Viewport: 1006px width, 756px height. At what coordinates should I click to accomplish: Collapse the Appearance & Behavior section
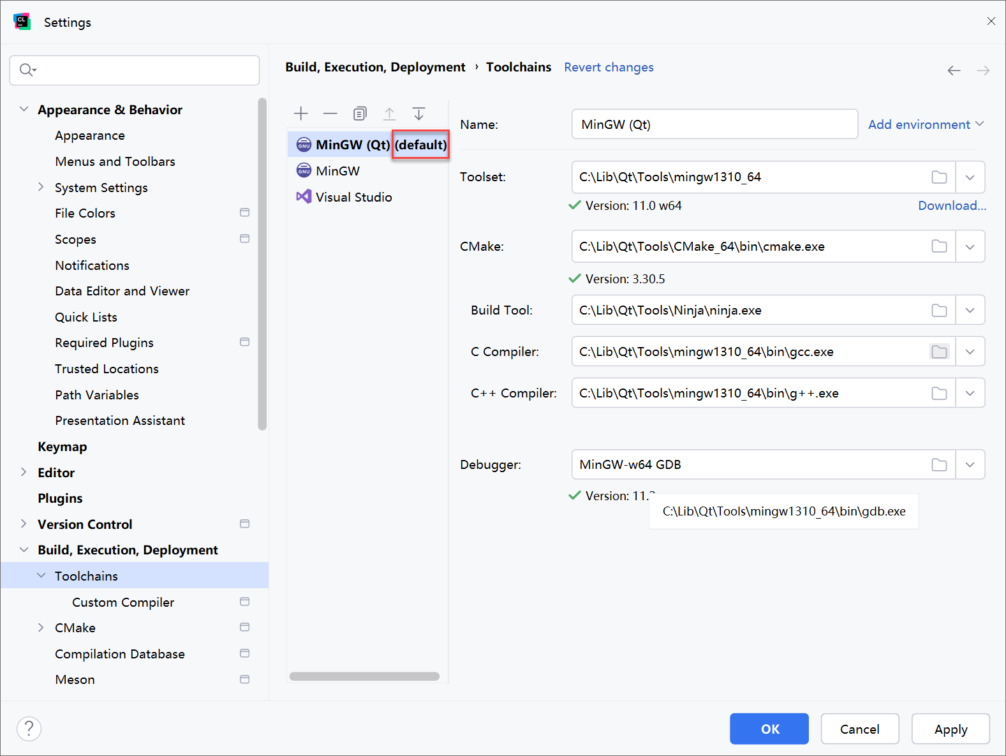point(24,109)
